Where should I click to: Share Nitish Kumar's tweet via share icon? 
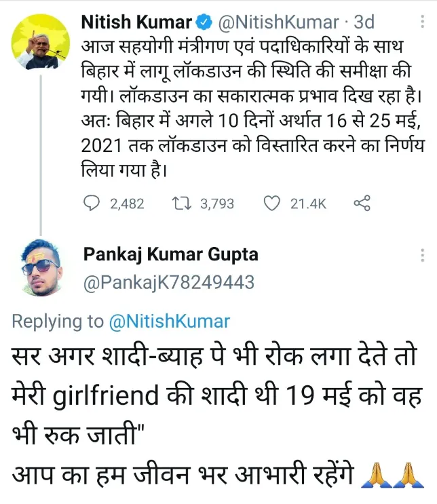point(362,203)
